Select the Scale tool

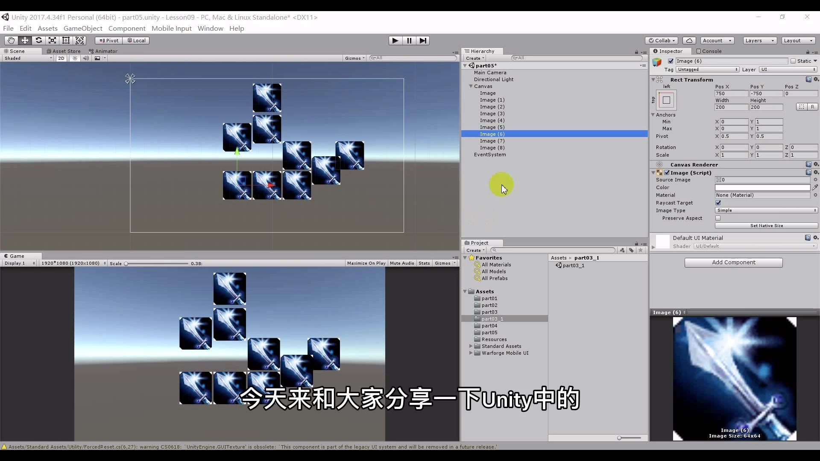coord(52,40)
